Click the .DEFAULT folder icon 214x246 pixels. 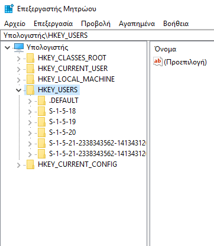(41, 101)
